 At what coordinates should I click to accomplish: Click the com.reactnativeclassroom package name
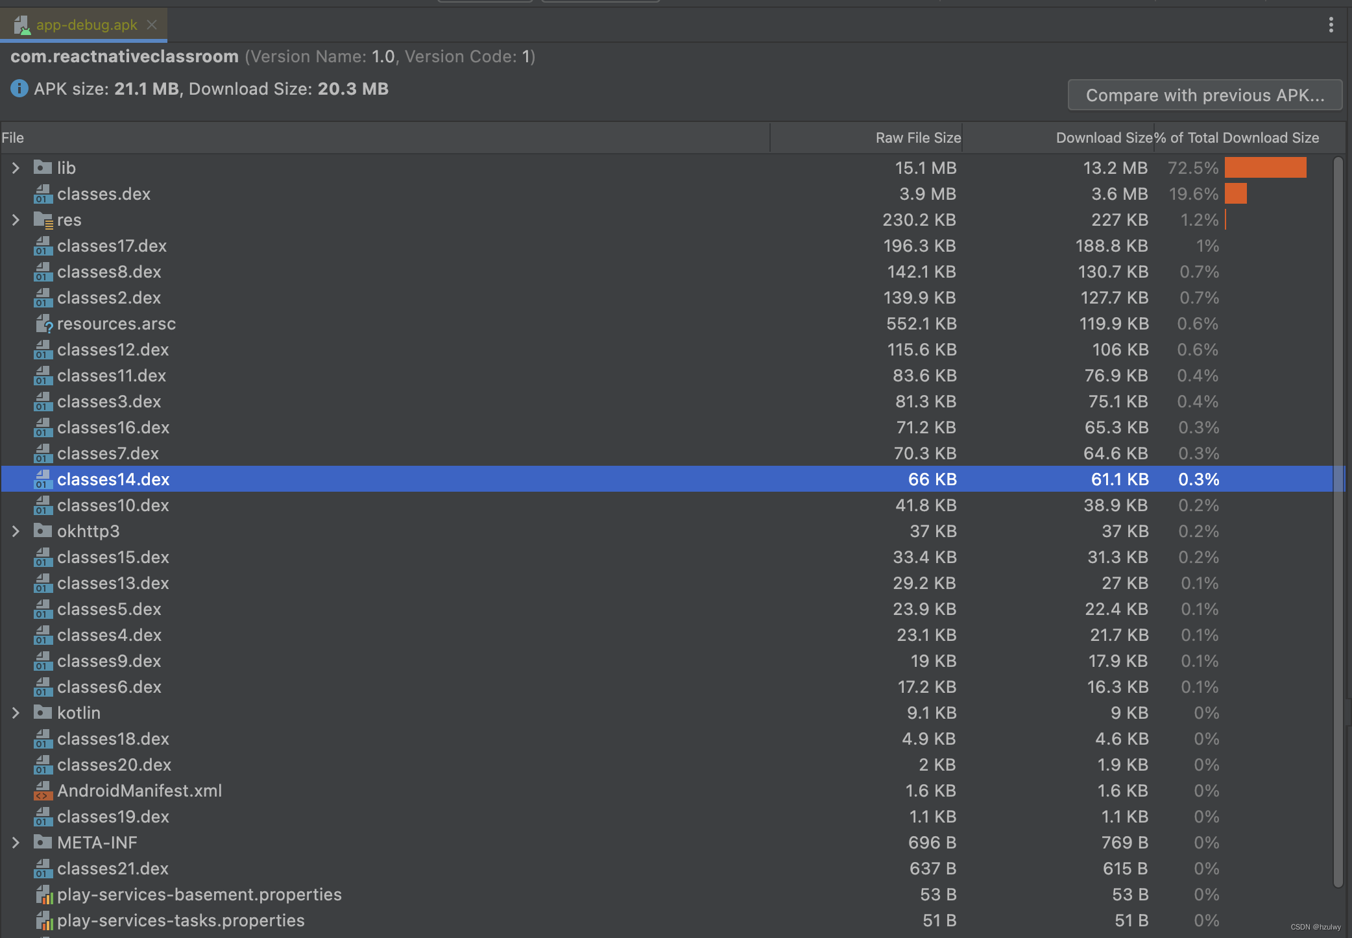point(125,56)
